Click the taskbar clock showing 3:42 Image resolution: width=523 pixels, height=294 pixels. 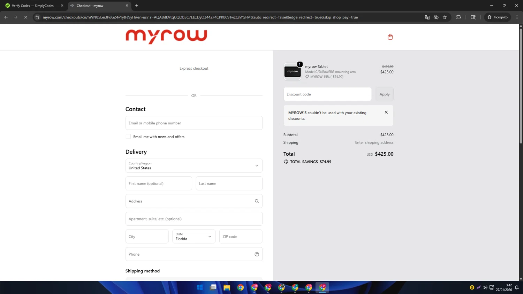504,287
